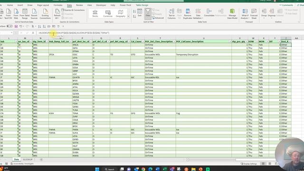Convert to Currencies data type

(x=108, y=14)
